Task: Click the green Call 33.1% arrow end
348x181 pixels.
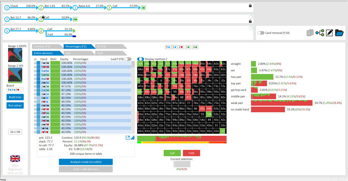Action: (74, 31)
